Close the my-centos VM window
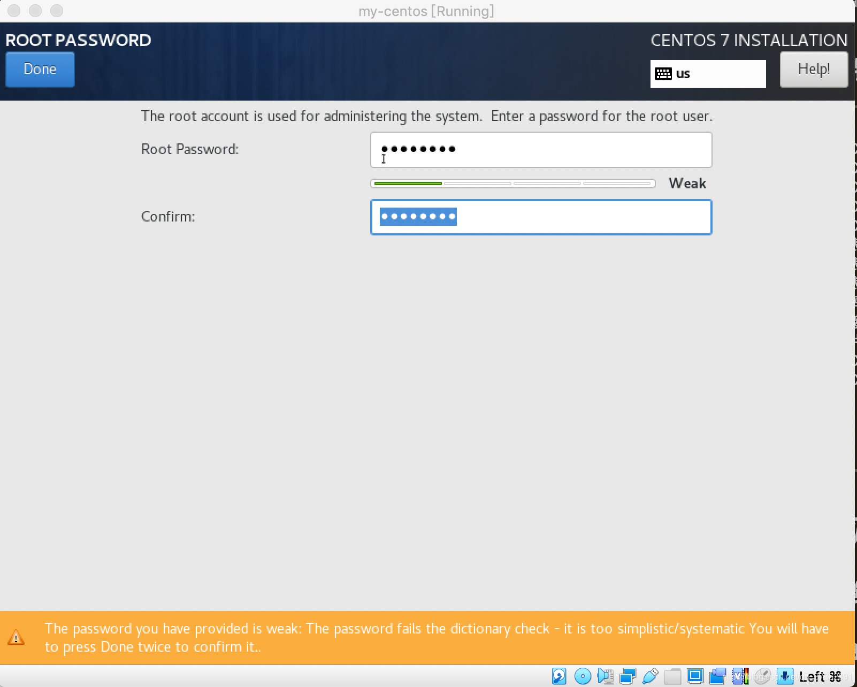 (x=14, y=11)
